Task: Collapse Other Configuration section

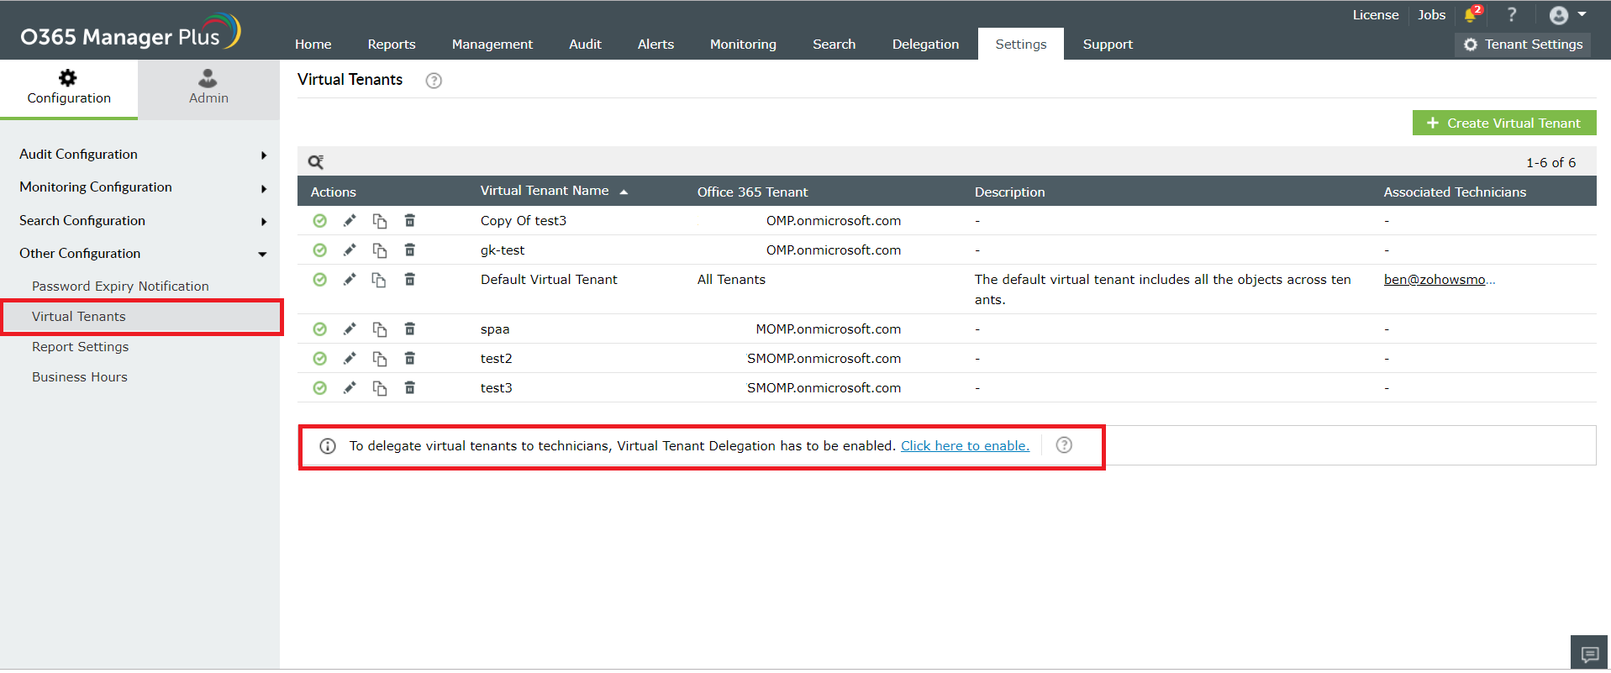Action: point(143,254)
